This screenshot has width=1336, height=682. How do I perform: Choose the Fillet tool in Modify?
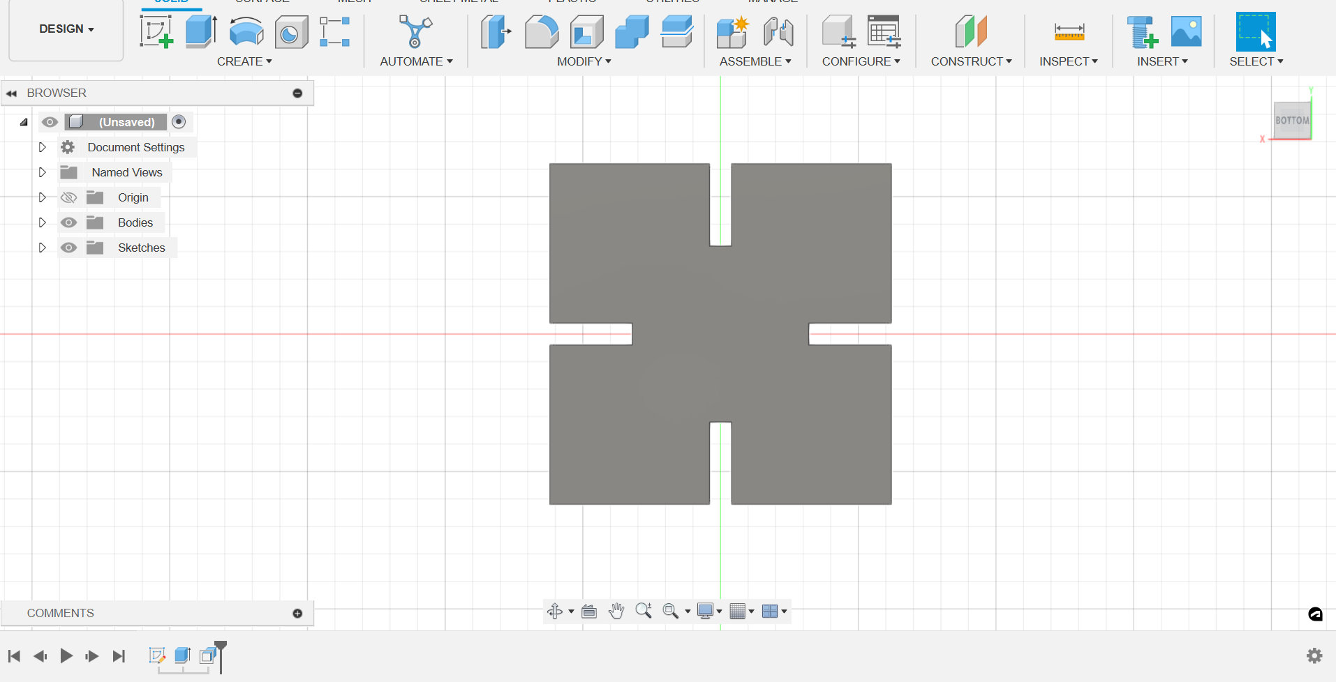pyautogui.click(x=542, y=31)
